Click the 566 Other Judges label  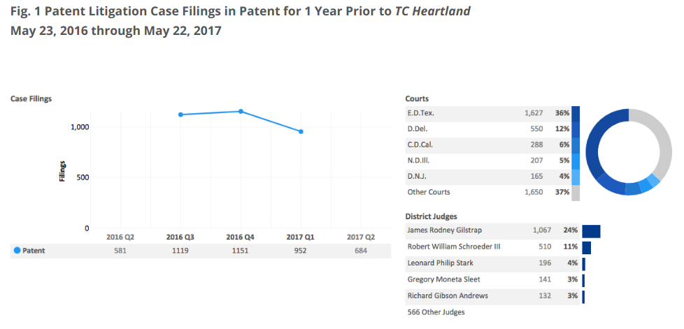[x=436, y=312]
